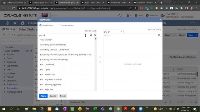Click Add all (328) link
The height and width of the screenshot is (112, 200).
[x=91, y=31]
